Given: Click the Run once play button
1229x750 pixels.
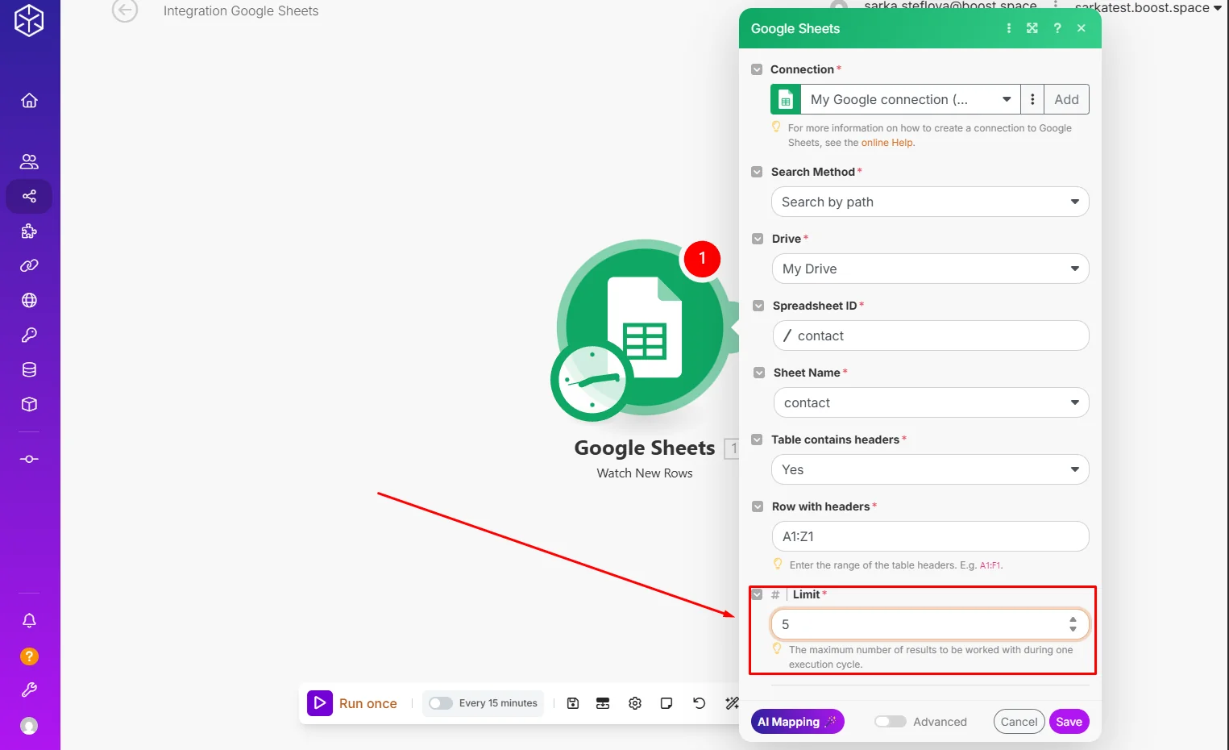Looking at the screenshot, I should (320, 703).
